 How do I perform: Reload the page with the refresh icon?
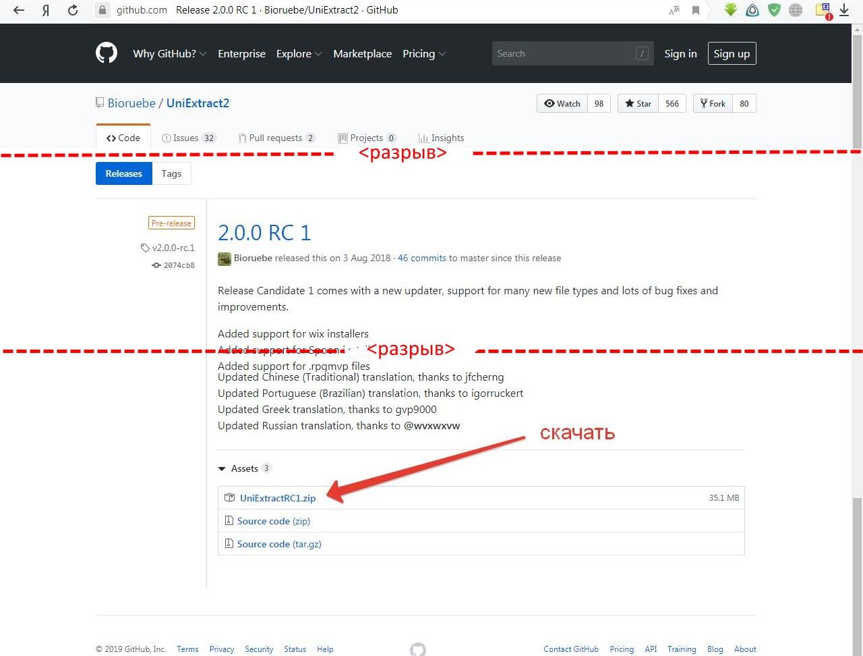click(x=73, y=10)
